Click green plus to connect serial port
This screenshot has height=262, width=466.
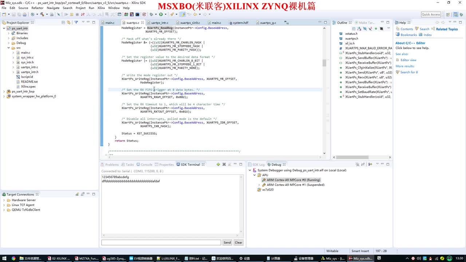point(218,164)
